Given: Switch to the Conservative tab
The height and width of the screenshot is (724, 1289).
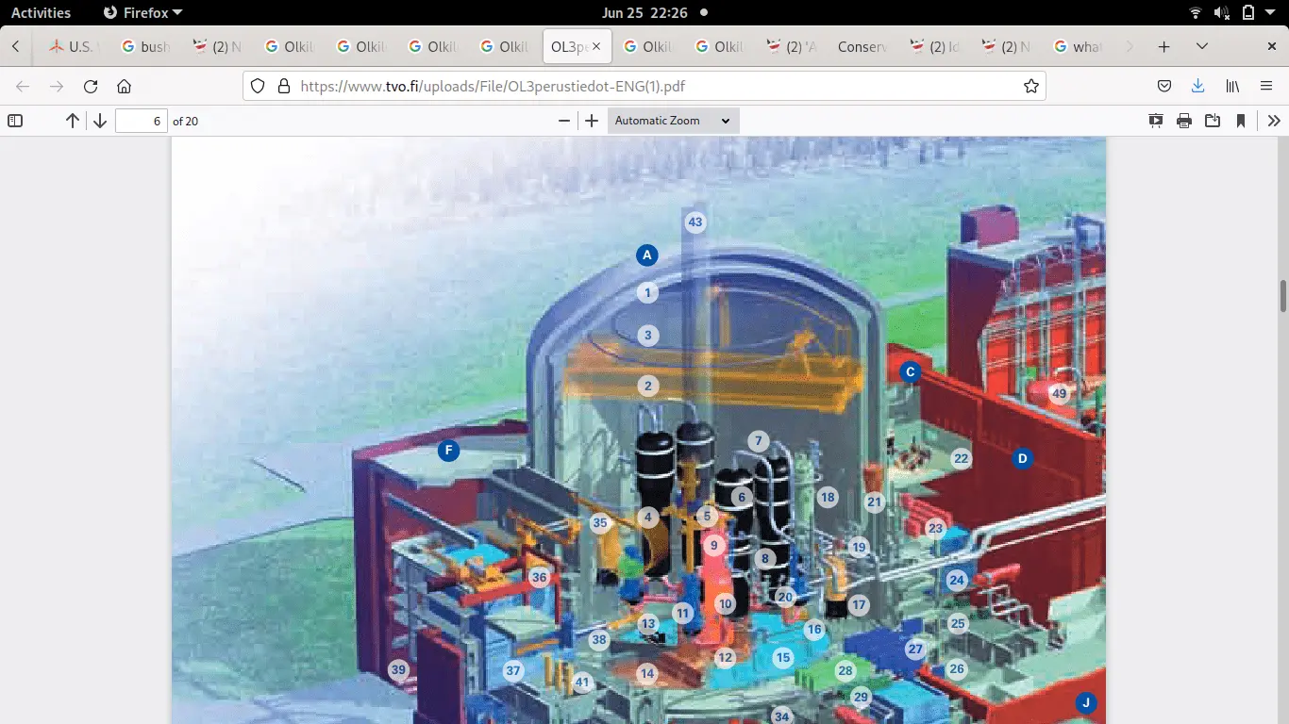Looking at the screenshot, I should [x=861, y=45].
